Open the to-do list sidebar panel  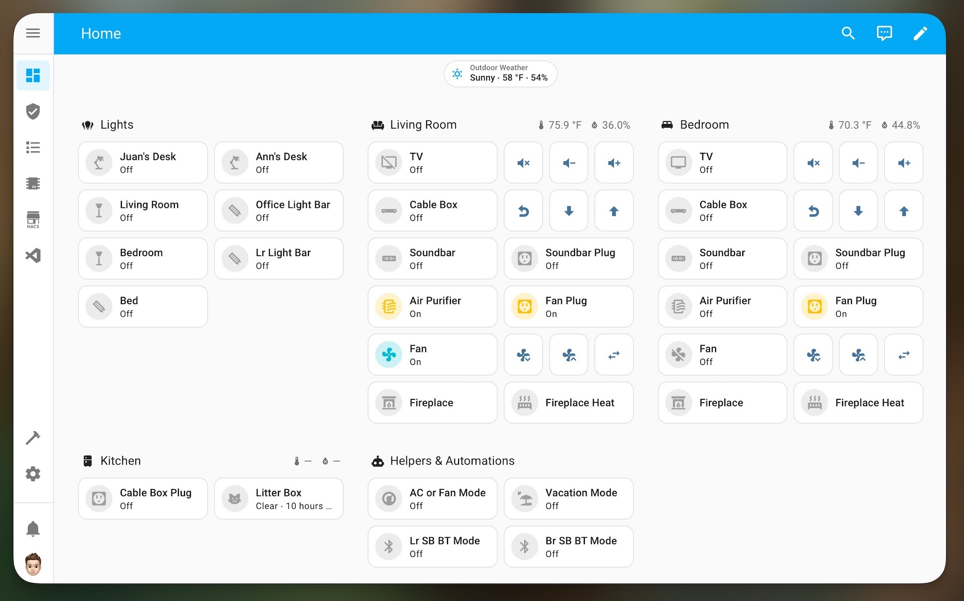point(33,147)
